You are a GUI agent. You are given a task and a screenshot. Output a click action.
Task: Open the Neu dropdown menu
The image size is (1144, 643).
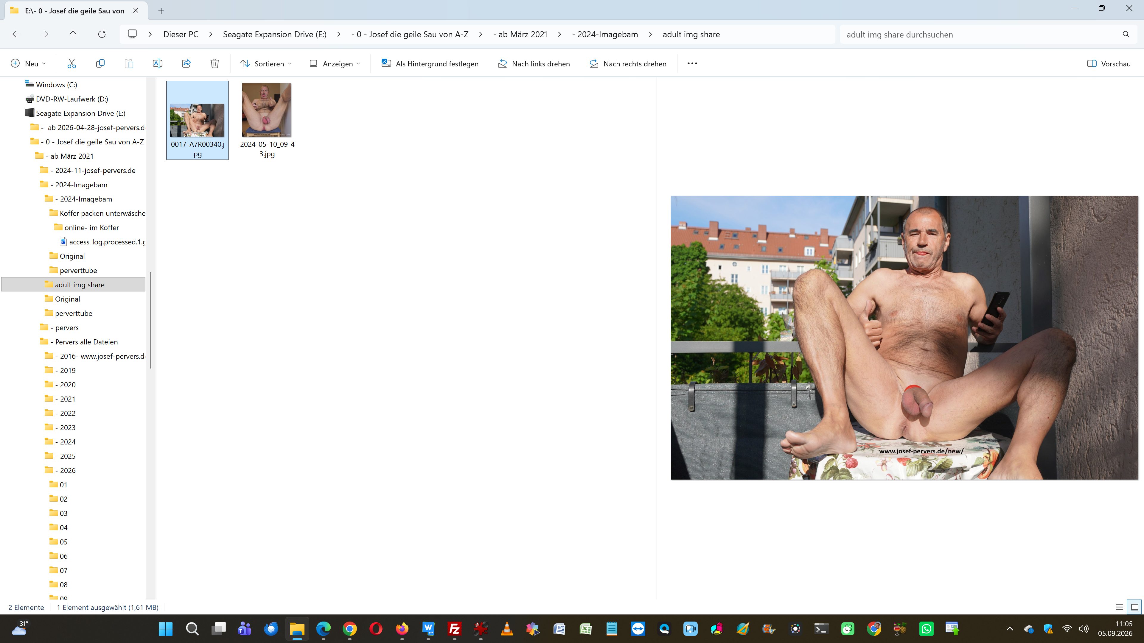[28, 63]
